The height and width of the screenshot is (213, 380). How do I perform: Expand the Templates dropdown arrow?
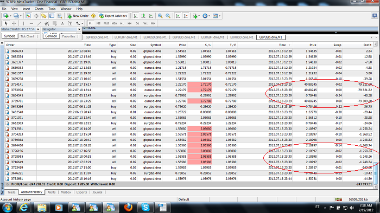[219, 16]
